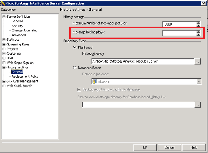Click the maximum messages per user field

pos(179,24)
